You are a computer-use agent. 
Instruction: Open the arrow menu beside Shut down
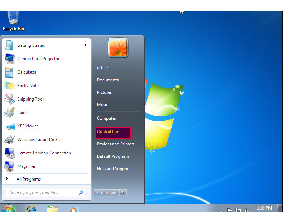(123, 193)
